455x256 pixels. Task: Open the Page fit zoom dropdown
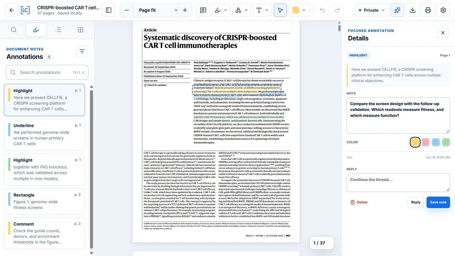click(x=156, y=10)
